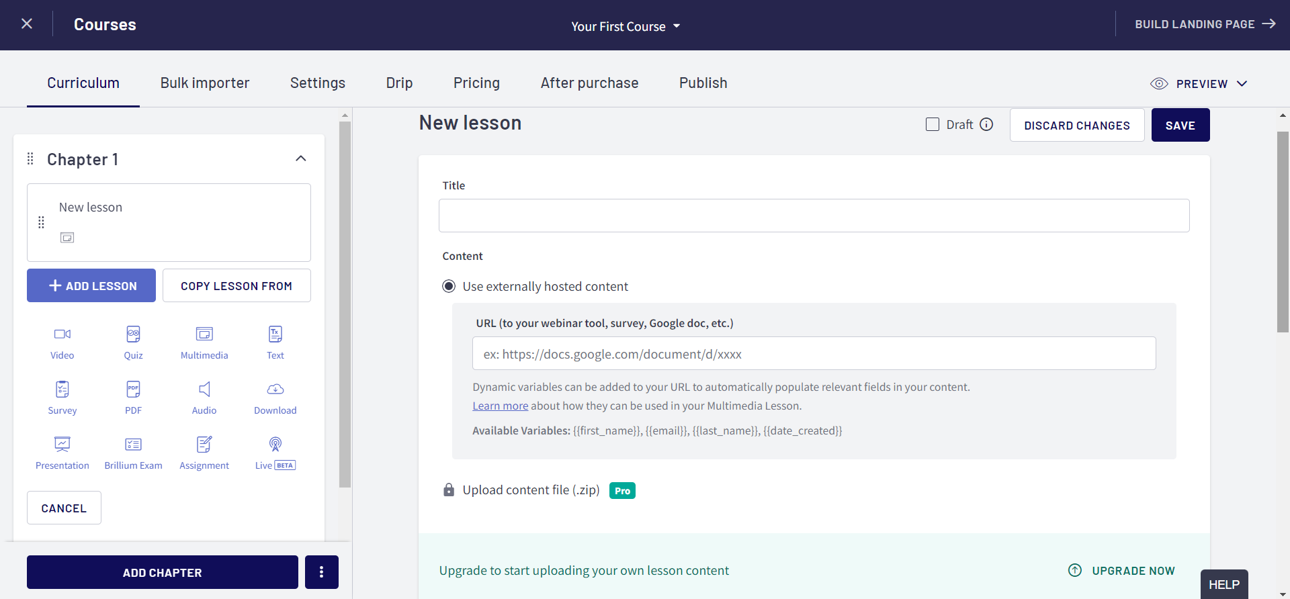Pick the Survey lesson icon
The height and width of the screenshot is (599, 1290).
click(62, 389)
